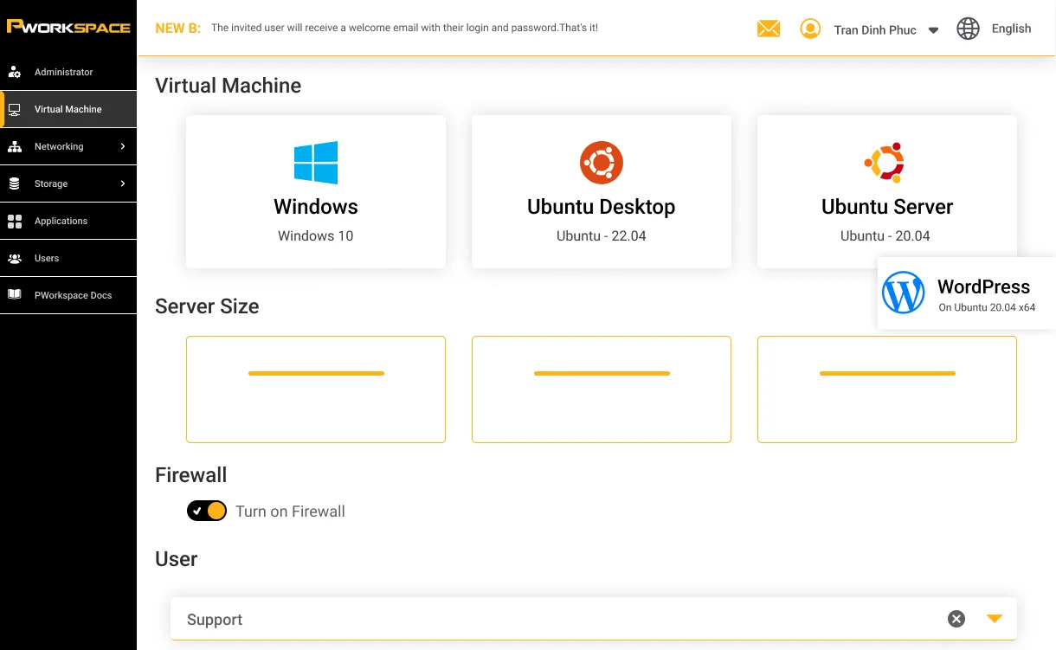Image resolution: width=1056 pixels, height=650 pixels.
Task: Expand the Storage submenu chevron
Action: [x=123, y=183]
